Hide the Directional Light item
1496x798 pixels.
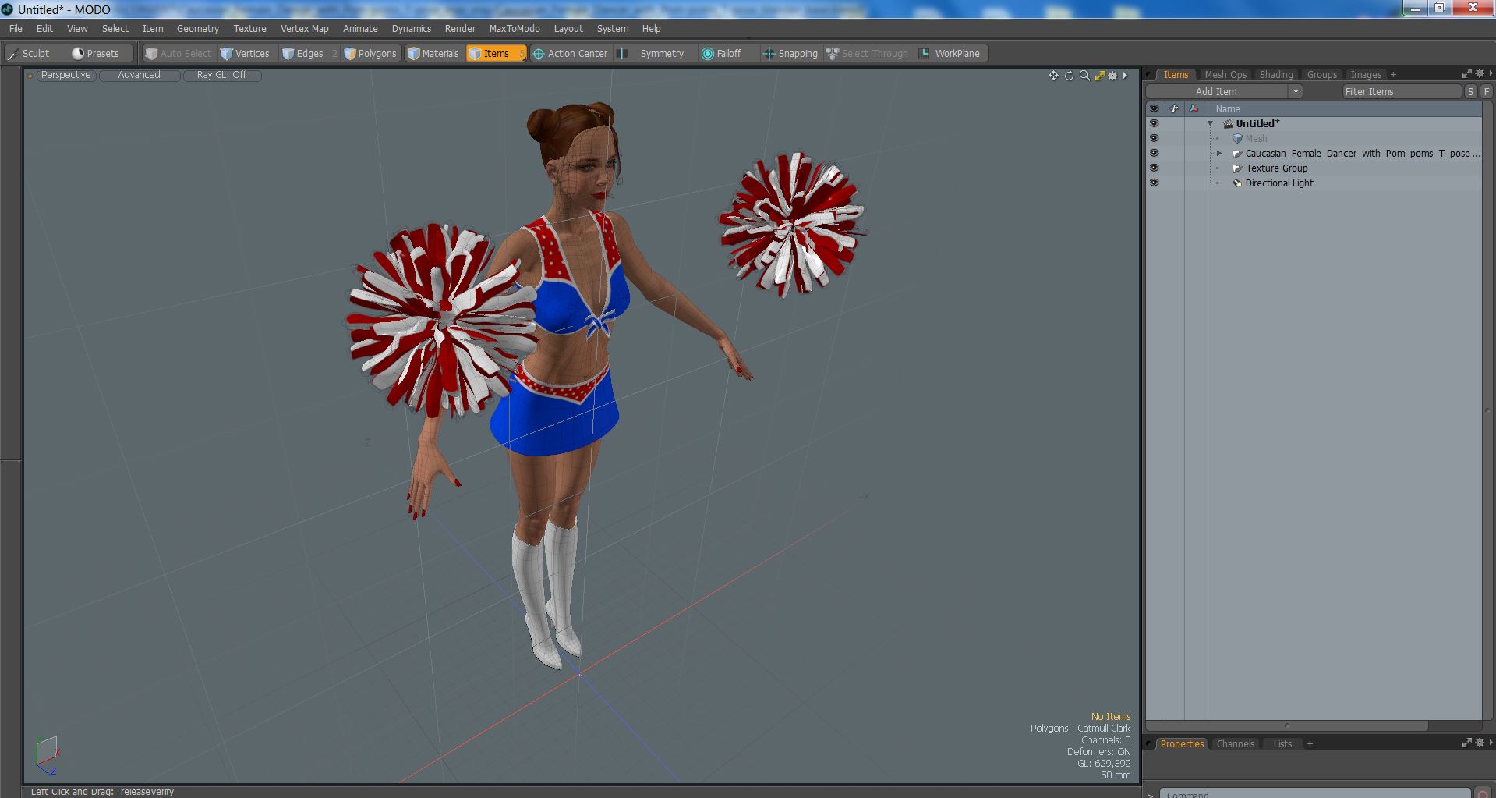coord(1154,183)
